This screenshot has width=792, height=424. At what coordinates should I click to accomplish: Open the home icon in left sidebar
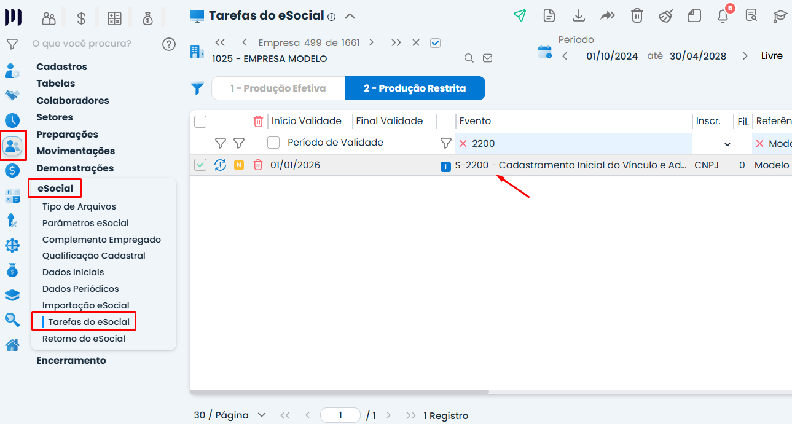pyautogui.click(x=12, y=345)
